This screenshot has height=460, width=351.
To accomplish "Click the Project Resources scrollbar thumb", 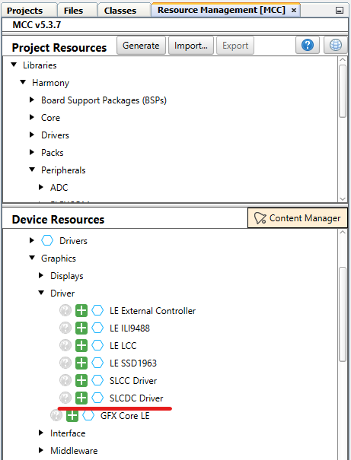I will [x=343, y=91].
